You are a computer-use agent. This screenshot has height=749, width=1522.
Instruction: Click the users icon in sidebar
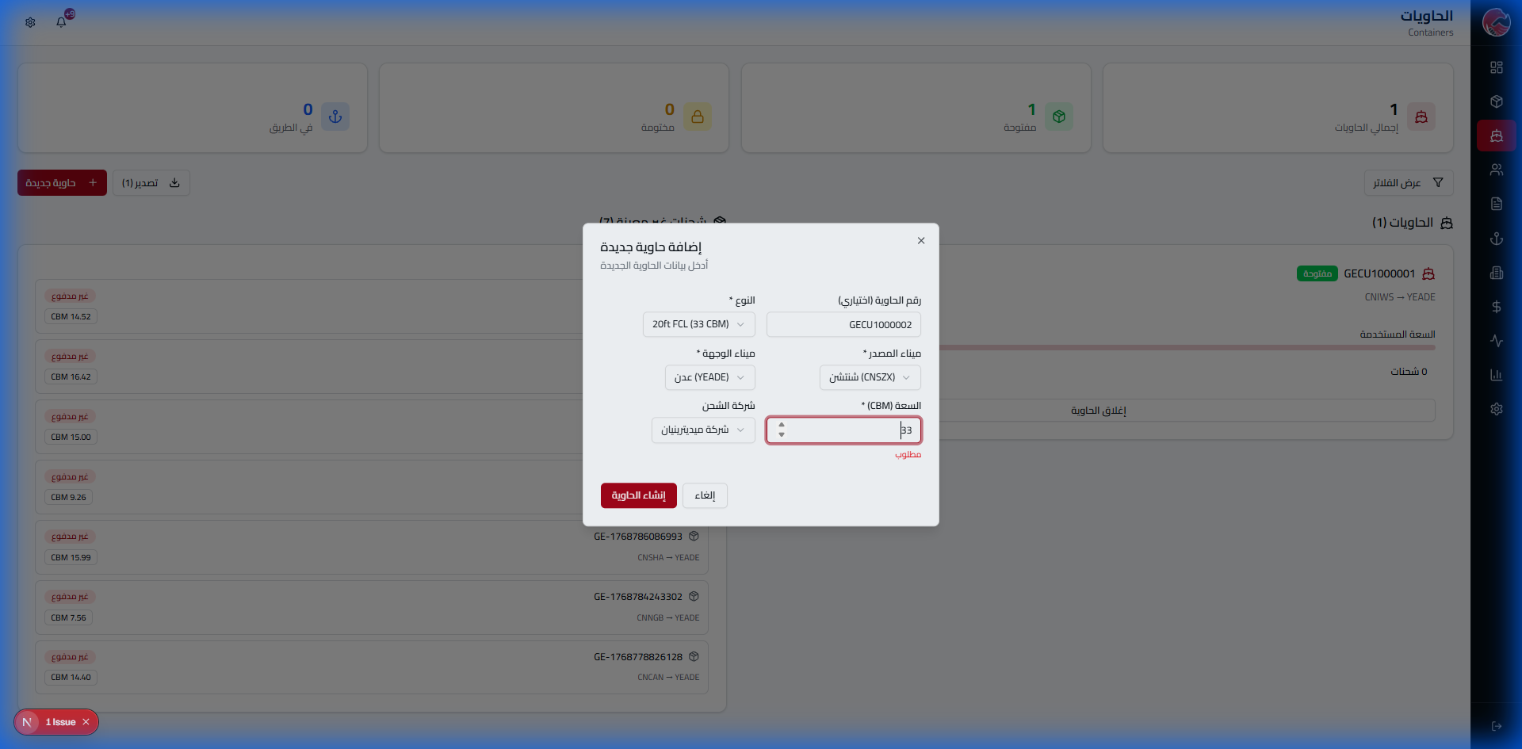tap(1496, 170)
